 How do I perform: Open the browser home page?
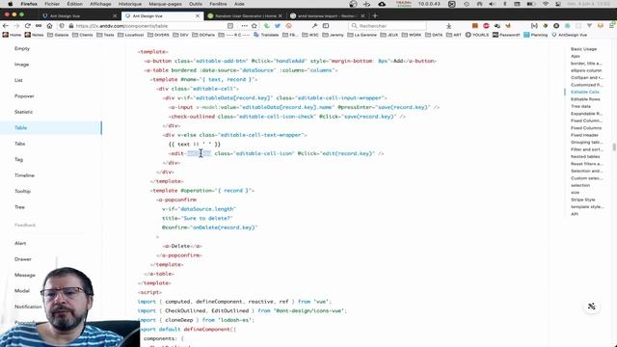point(49,26)
